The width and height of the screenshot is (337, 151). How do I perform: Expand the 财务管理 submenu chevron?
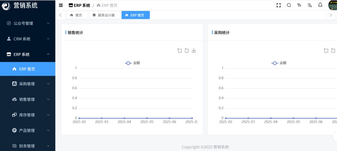coord(48,146)
